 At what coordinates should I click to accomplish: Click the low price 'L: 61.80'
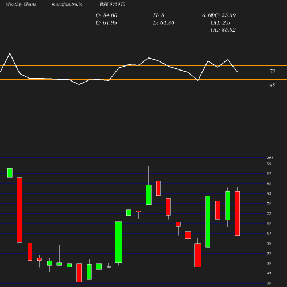164,23
